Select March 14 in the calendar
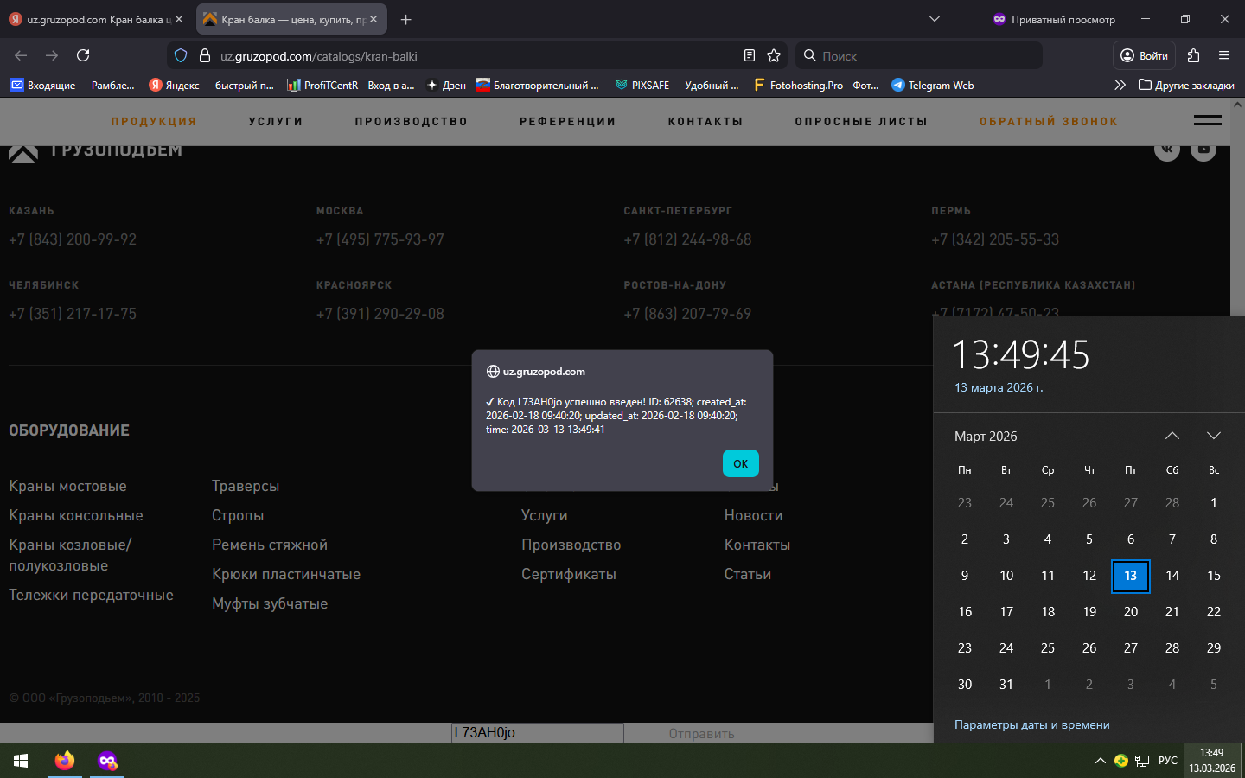The width and height of the screenshot is (1245, 778). coord(1172,576)
